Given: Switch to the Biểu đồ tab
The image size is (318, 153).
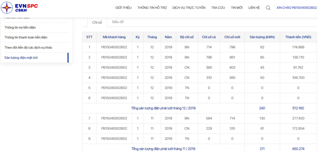Looking at the screenshot, I should [118, 22].
